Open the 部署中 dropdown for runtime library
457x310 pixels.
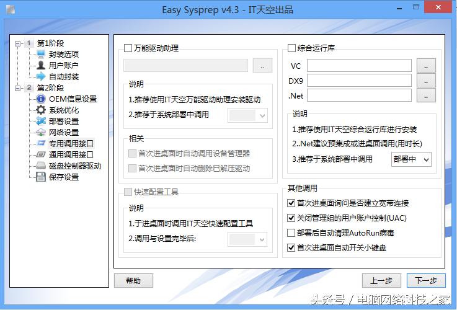[411, 159]
